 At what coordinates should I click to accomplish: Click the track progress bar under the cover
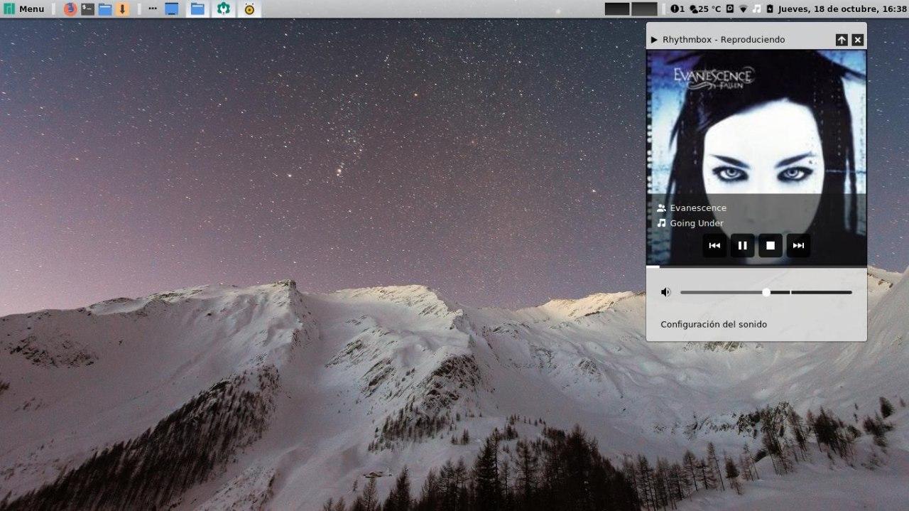(756, 267)
